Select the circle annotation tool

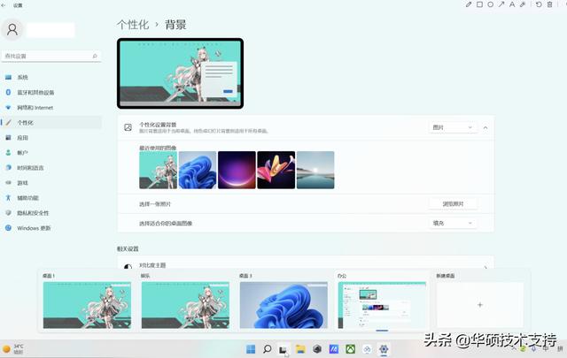pos(490,4)
